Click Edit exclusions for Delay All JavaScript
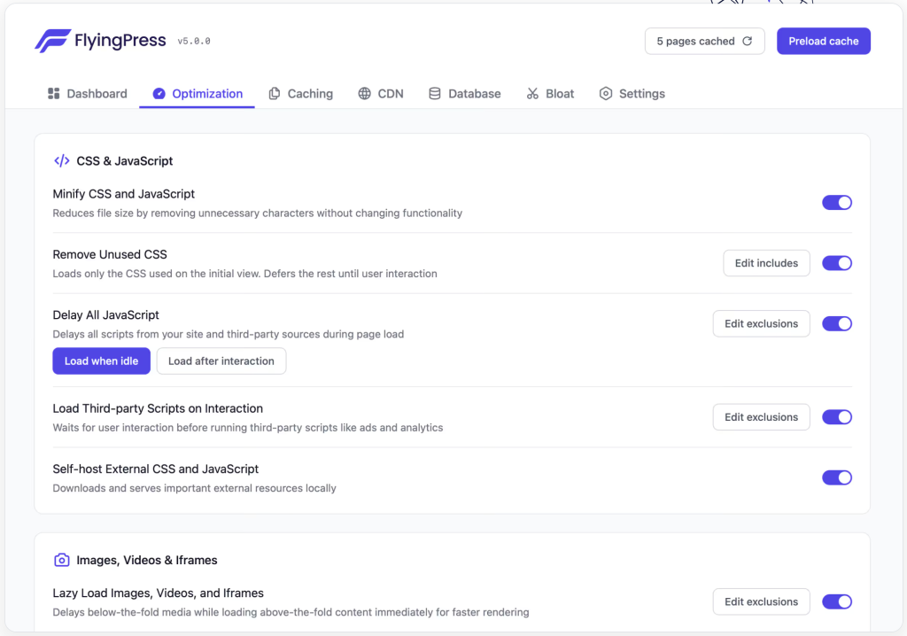The height and width of the screenshot is (636, 907). 761,323
